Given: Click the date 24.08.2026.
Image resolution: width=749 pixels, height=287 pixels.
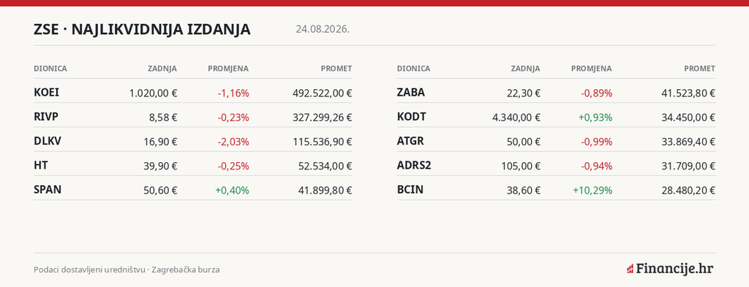Looking at the screenshot, I should (x=323, y=29).
